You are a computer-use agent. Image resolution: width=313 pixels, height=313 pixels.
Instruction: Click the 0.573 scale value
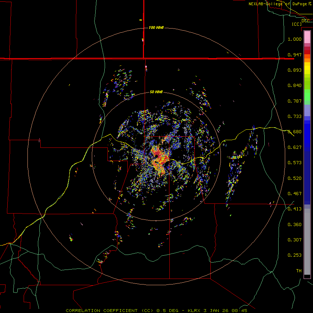295,163
